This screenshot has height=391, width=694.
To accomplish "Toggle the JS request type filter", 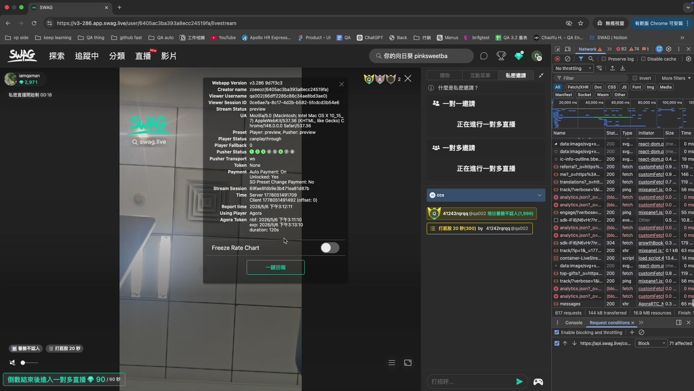I will tap(624, 87).
